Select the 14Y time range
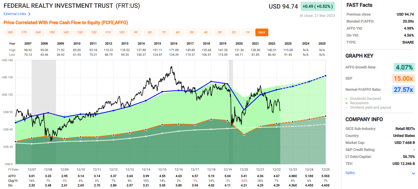 click(66, 32)
